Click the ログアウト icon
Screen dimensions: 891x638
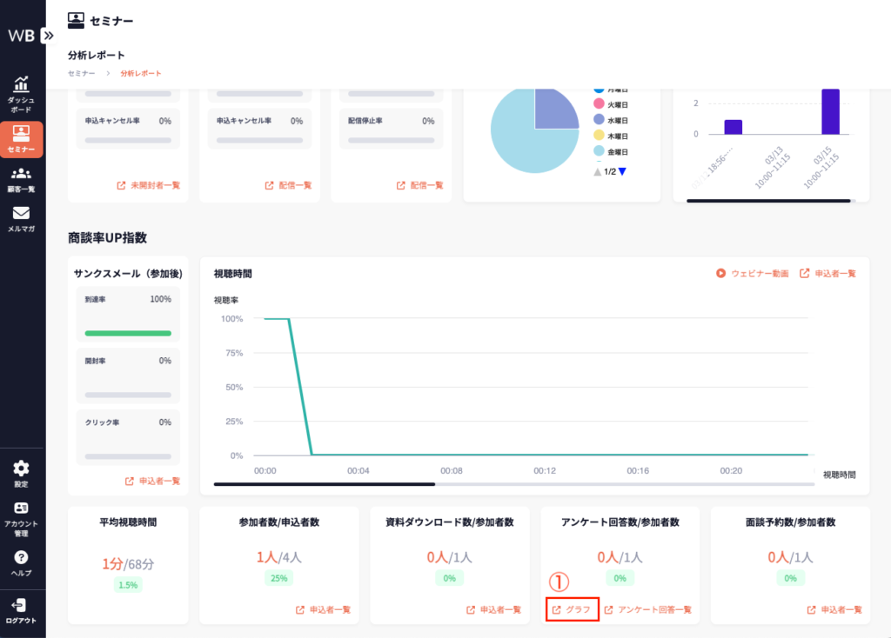click(x=22, y=606)
